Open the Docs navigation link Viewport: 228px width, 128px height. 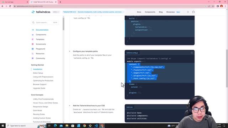139,12
